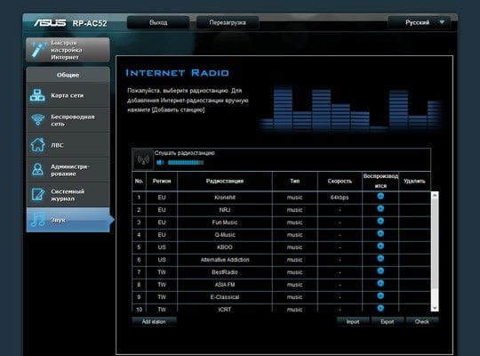This screenshot has width=480, height=356.
Task: Play the Kronehit radio station
Action: click(380, 196)
